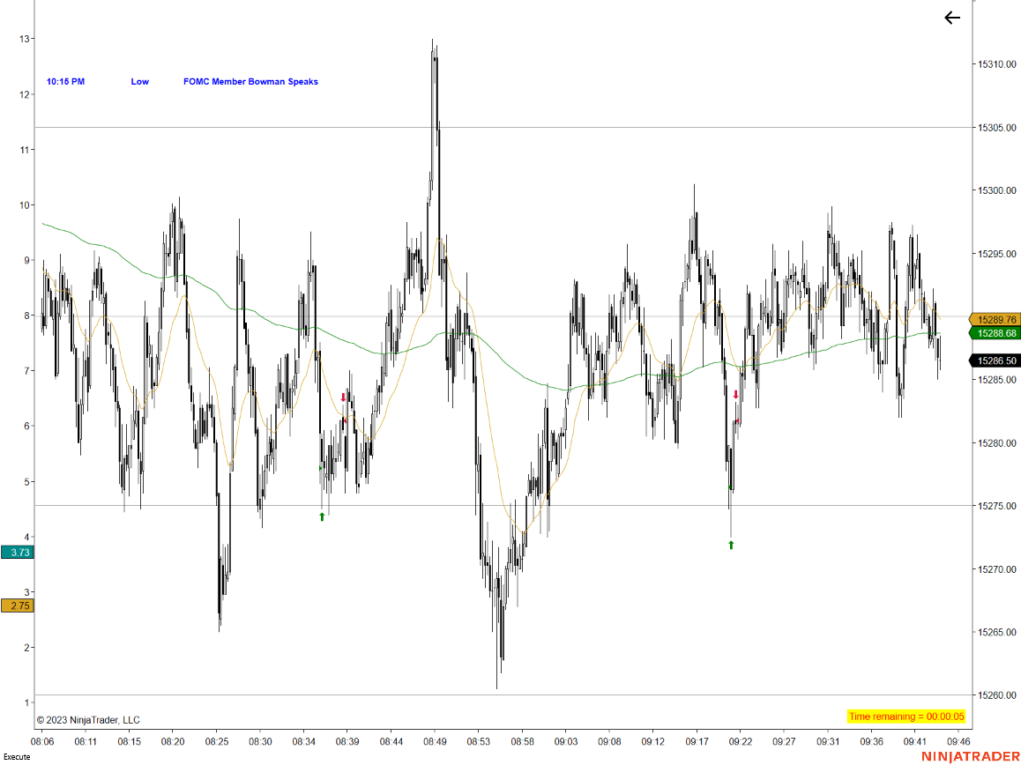
Task: Click the 09:46 time axis label
Action: [958, 741]
